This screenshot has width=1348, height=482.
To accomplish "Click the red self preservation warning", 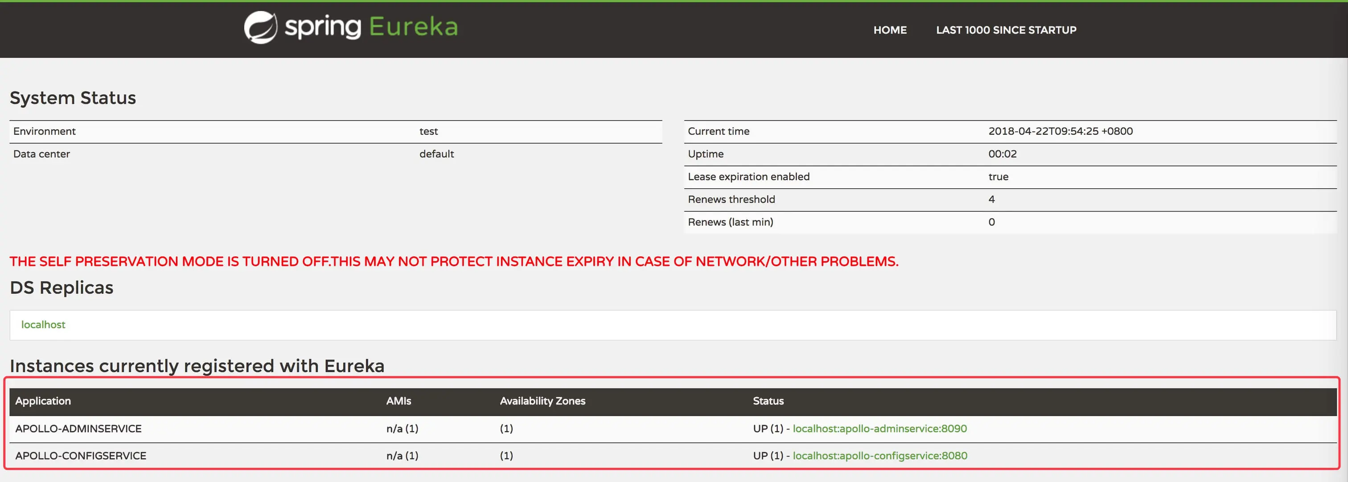I will (x=454, y=262).
